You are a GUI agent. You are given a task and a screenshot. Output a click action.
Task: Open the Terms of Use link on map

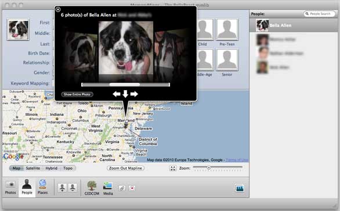237,160
